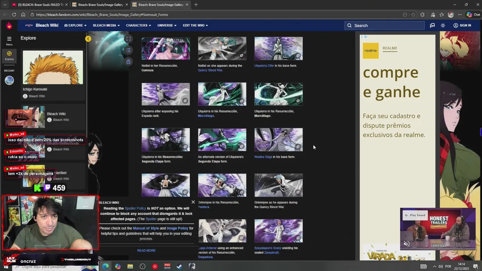Open the Fandom flame logo home
The height and width of the screenshot is (271, 482).
pos(9,26)
